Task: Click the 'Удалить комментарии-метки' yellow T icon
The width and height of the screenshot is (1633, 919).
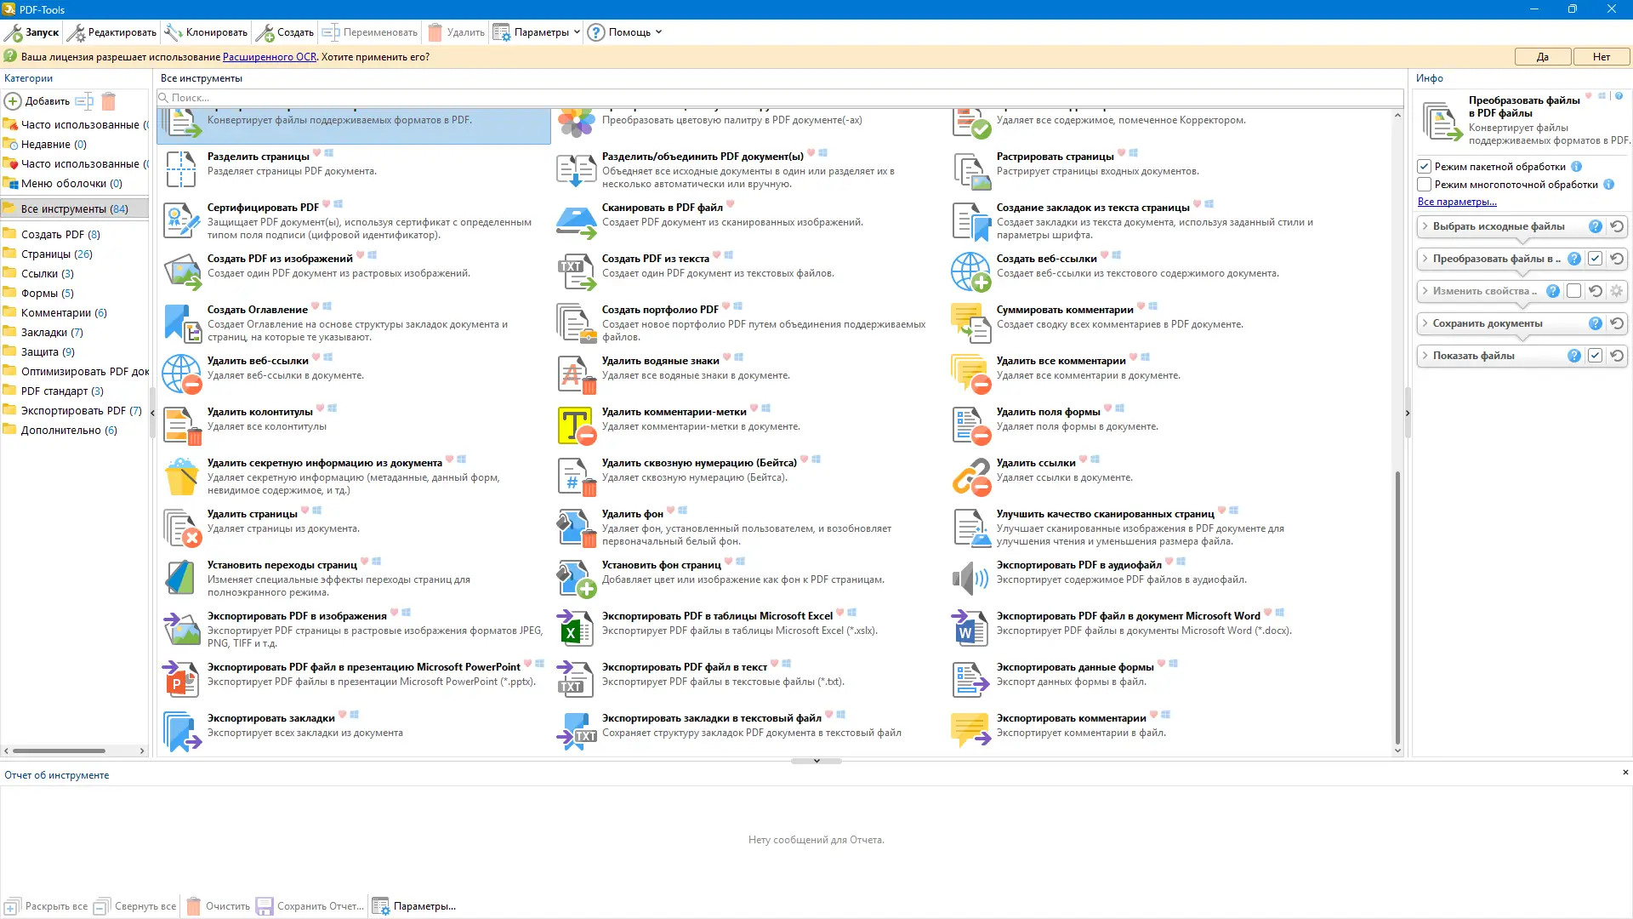Action: coord(576,425)
